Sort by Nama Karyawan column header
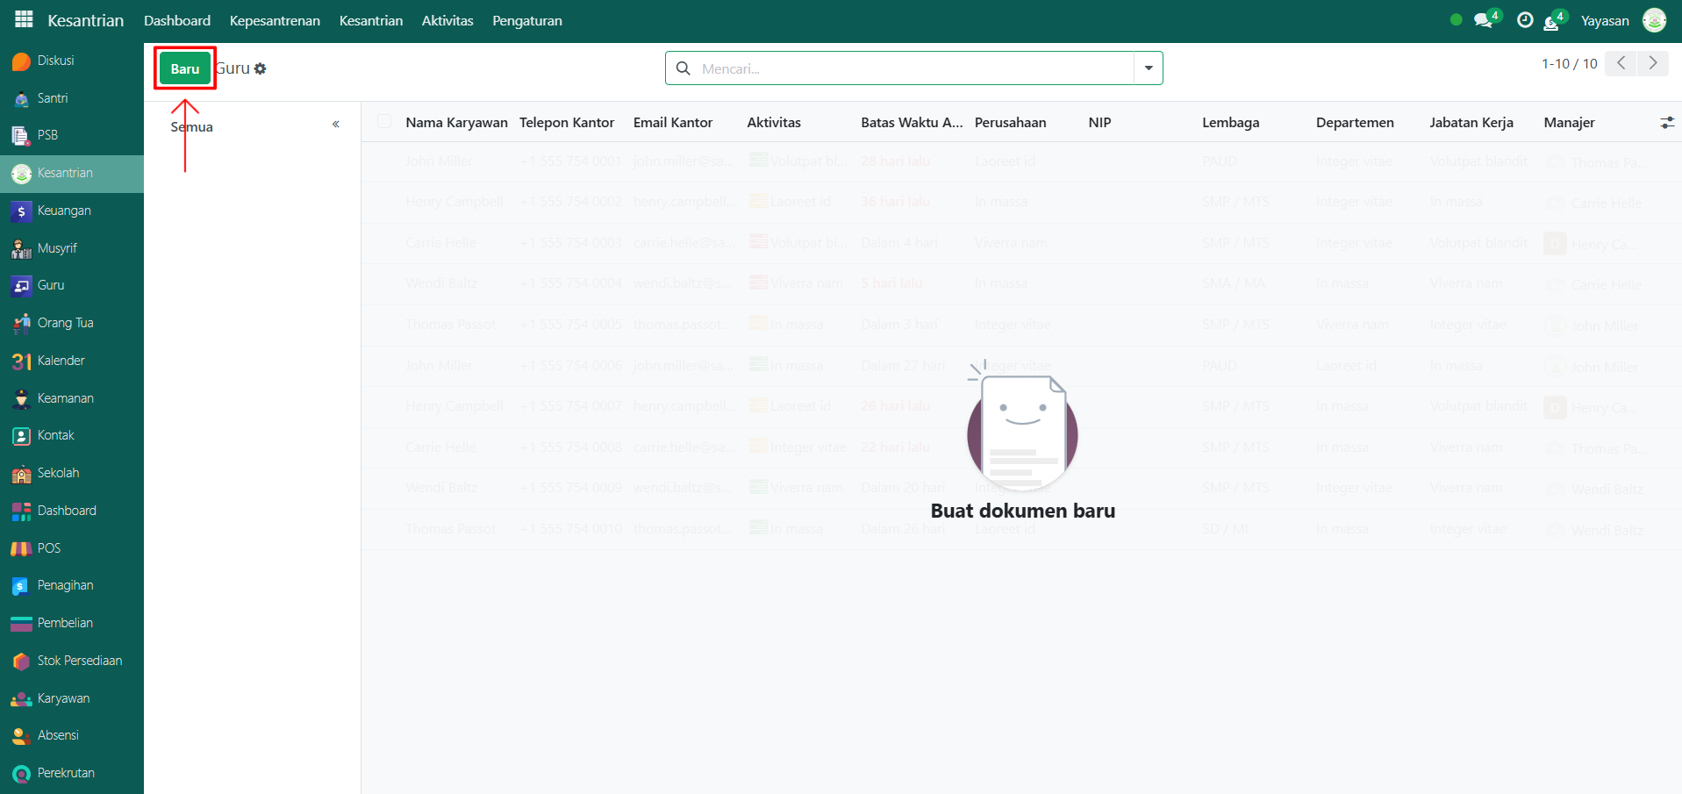 [456, 123]
